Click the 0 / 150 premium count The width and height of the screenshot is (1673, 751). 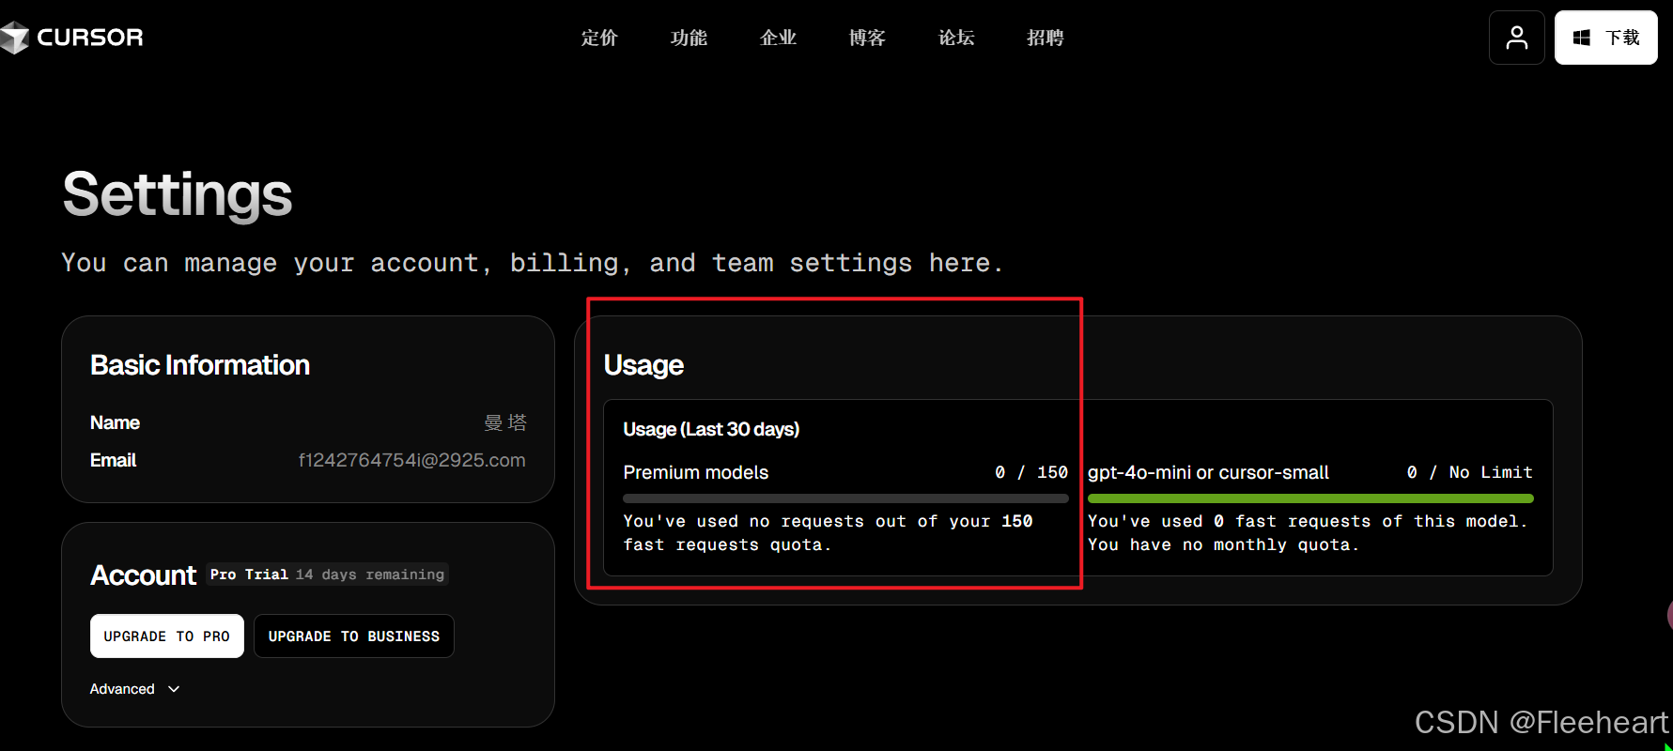[1031, 472]
